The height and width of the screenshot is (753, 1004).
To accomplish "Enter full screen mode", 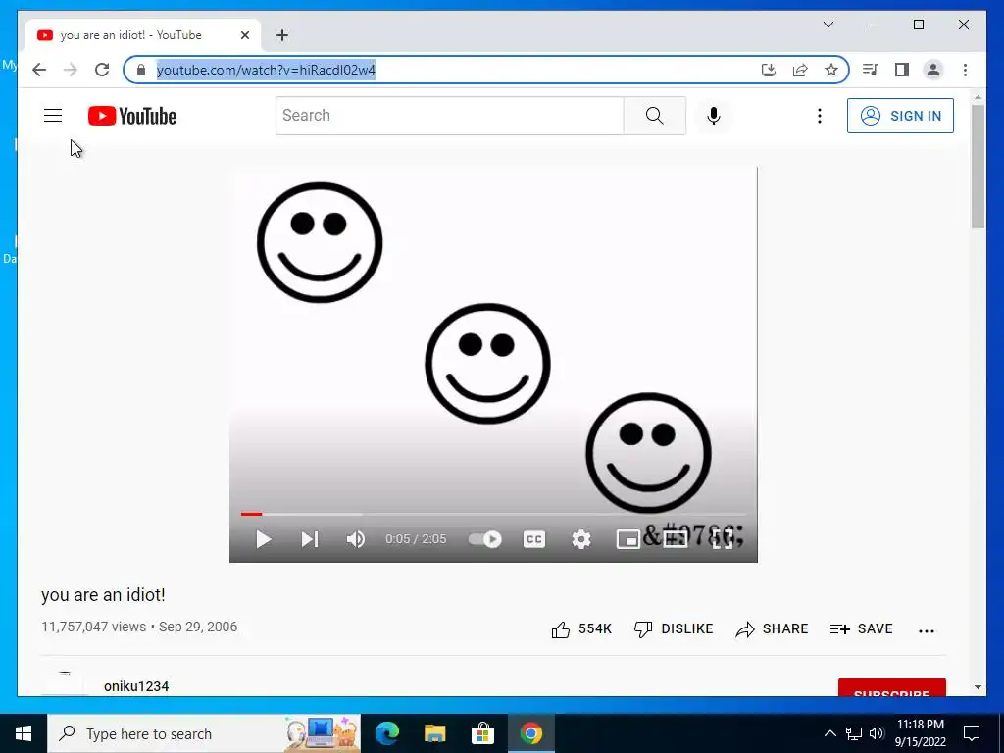I will [722, 539].
